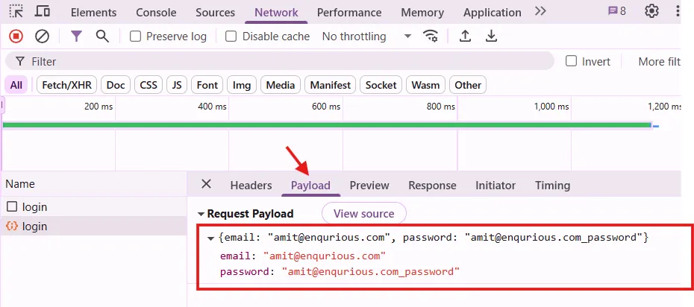Clear the network log
The height and width of the screenshot is (307, 694).
[x=43, y=37]
